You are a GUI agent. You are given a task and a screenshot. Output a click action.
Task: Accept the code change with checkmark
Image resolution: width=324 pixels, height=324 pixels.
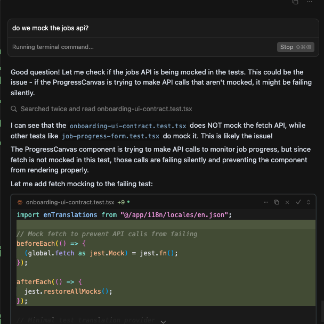pyautogui.click(x=298, y=202)
